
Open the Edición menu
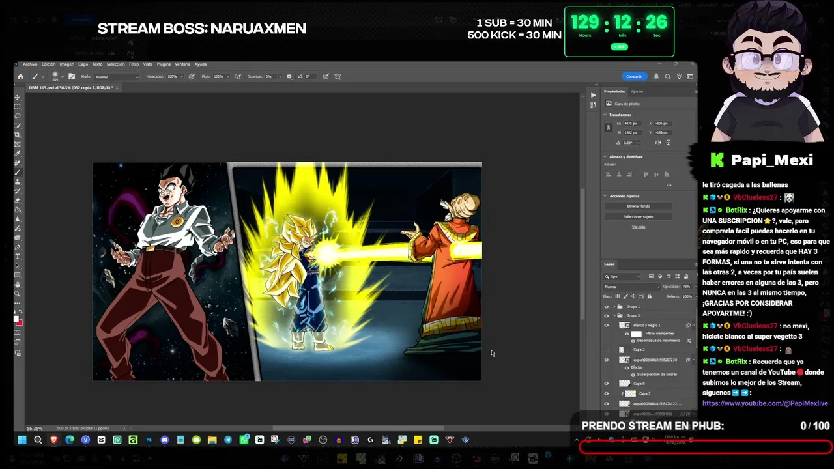pyautogui.click(x=49, y=64)
